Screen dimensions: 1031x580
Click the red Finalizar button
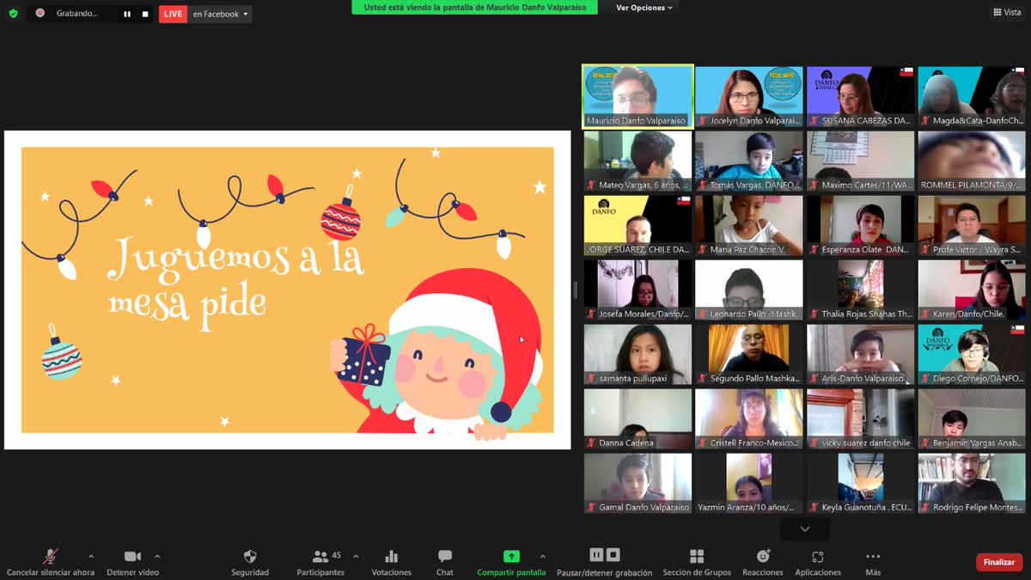[999, 562]
